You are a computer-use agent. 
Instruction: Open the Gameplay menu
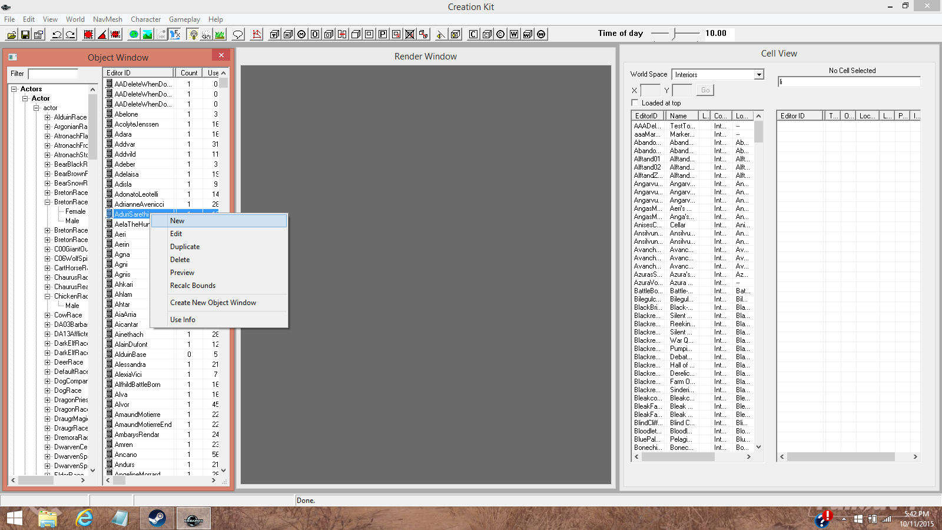click(184, 19)
